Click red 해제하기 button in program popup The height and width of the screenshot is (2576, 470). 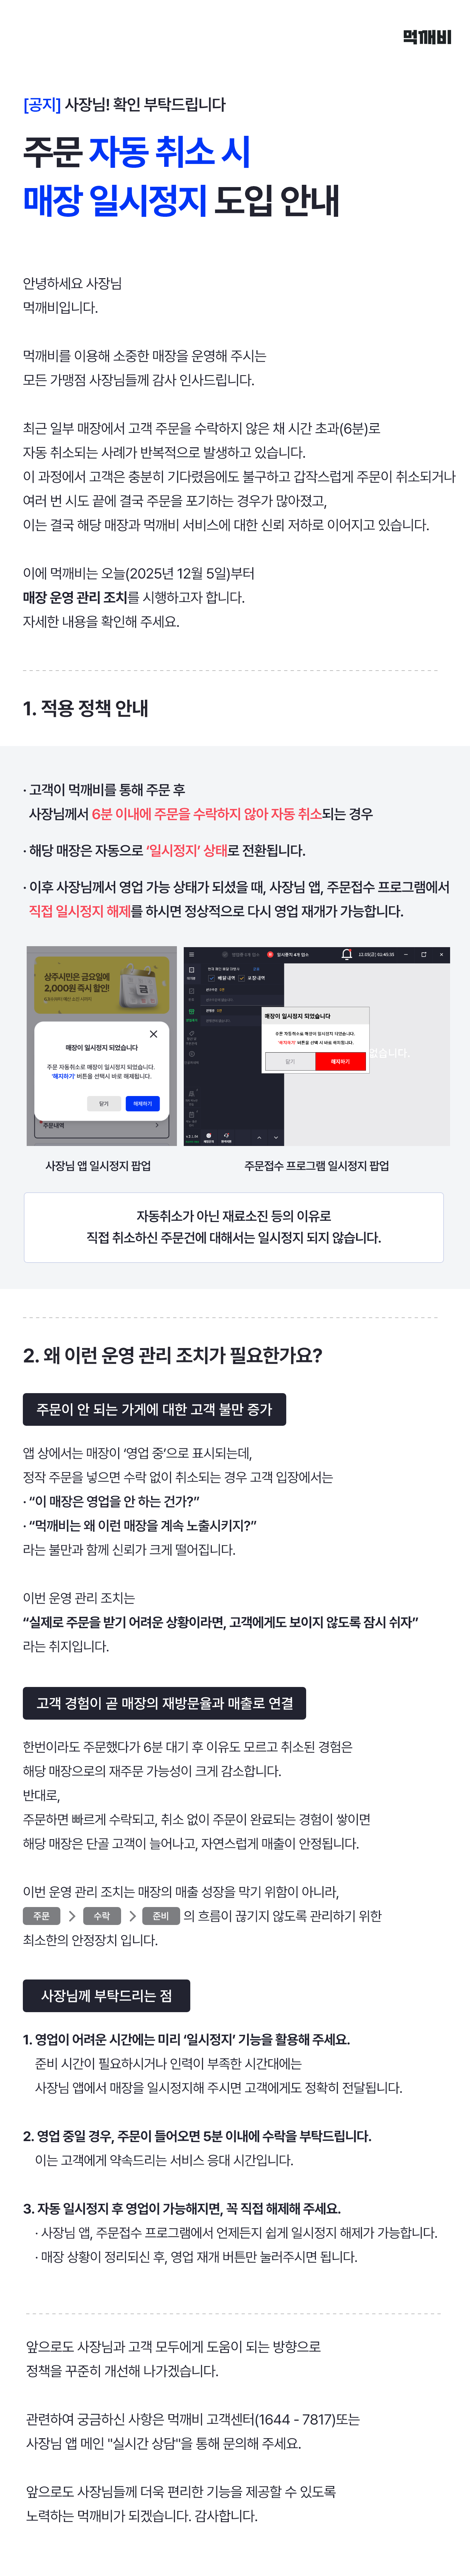tap(341, 1061)
